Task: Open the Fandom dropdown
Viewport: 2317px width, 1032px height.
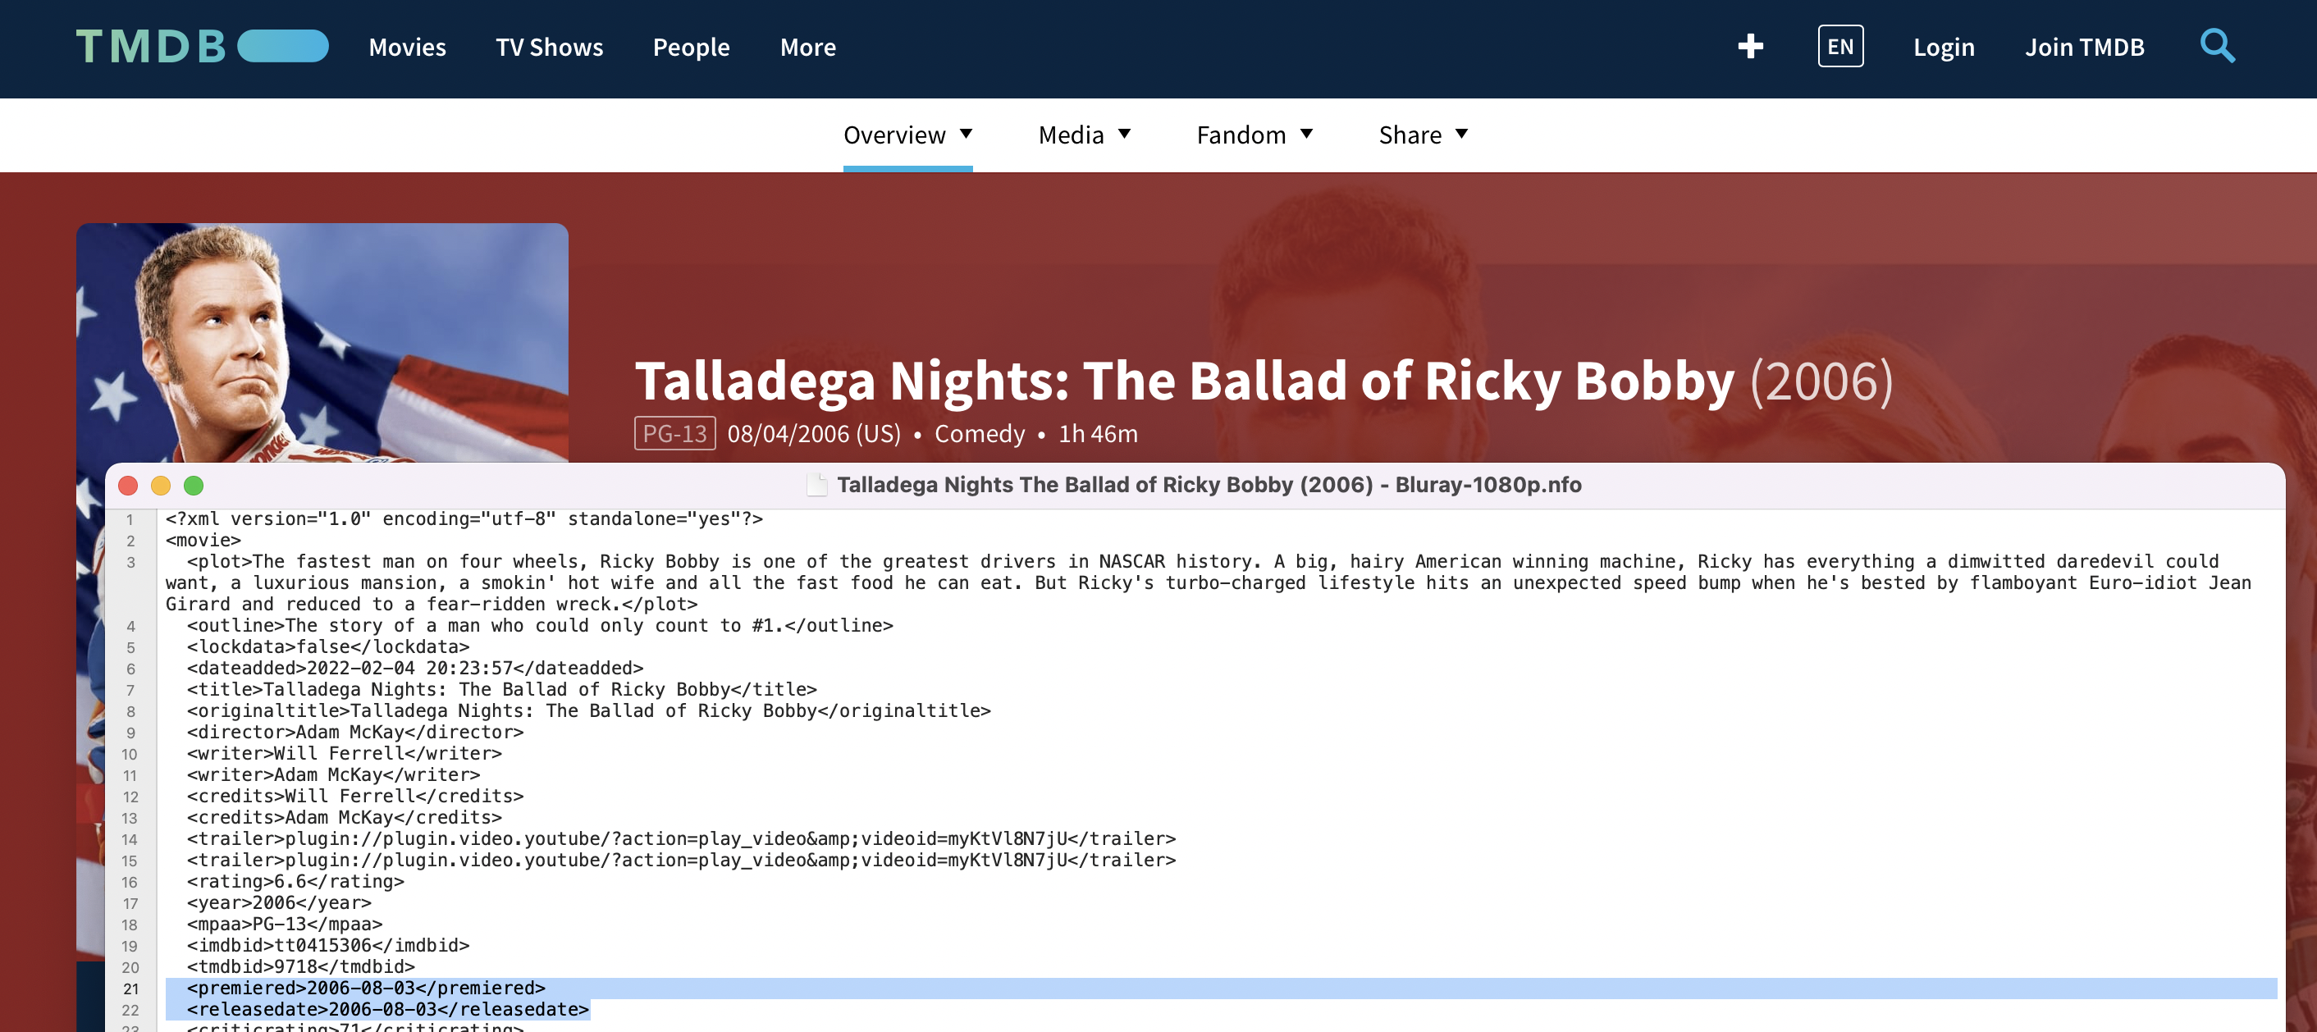Action: click(1254, 135)
